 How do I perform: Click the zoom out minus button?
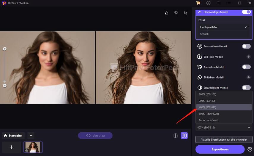pyautogui.click(x=5, y=86)
